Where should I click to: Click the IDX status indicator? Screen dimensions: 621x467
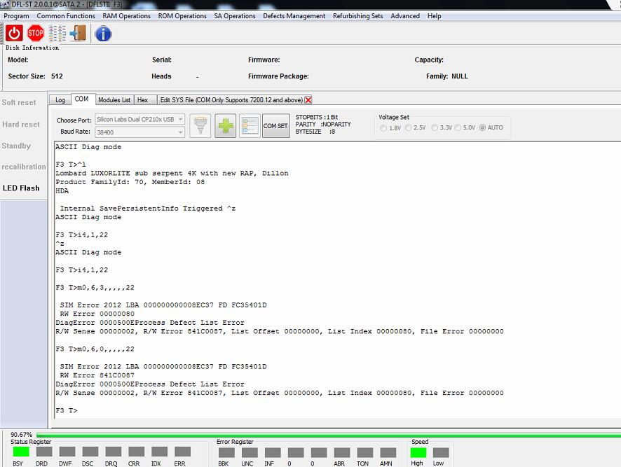159,452
